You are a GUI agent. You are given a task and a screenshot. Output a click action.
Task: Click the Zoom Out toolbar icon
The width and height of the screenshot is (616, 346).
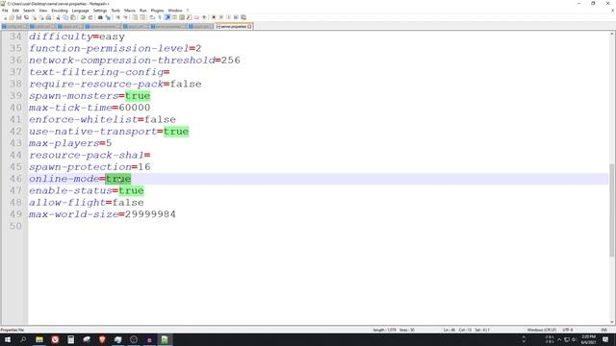pyautogui.click(x=125, y=17)
